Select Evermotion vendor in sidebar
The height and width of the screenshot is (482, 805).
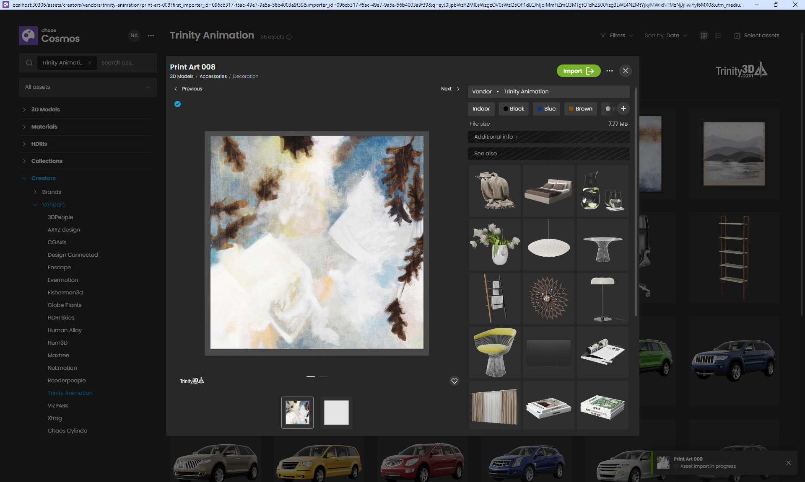tap(63, 280)
